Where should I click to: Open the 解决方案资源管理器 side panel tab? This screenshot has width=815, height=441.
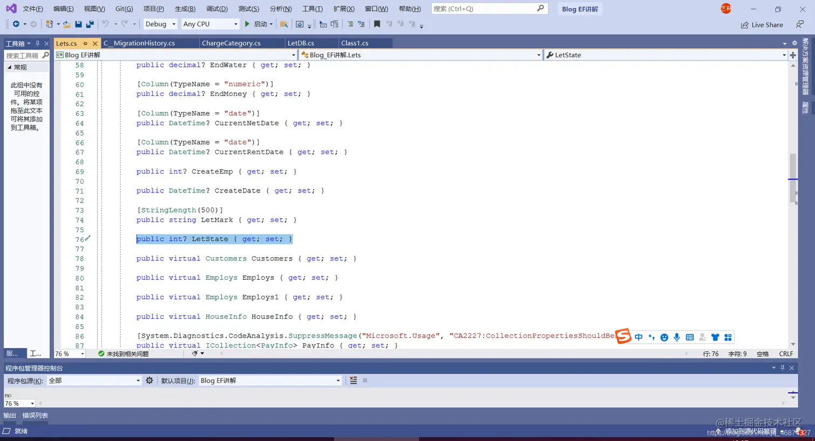[805, 66]
